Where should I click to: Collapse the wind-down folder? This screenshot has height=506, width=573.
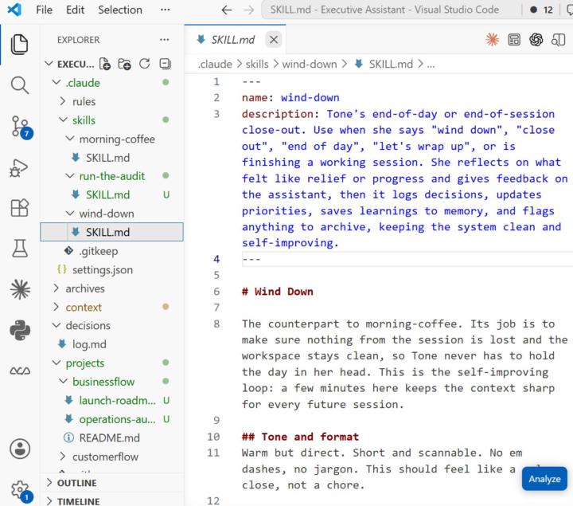point(70,214)
